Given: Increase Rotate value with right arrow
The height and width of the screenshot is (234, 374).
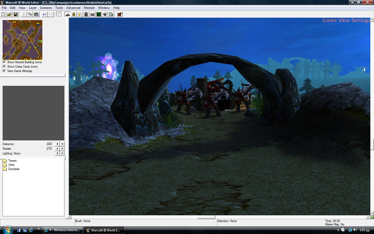Looking at the screenshot, I should tap(62, 148).
